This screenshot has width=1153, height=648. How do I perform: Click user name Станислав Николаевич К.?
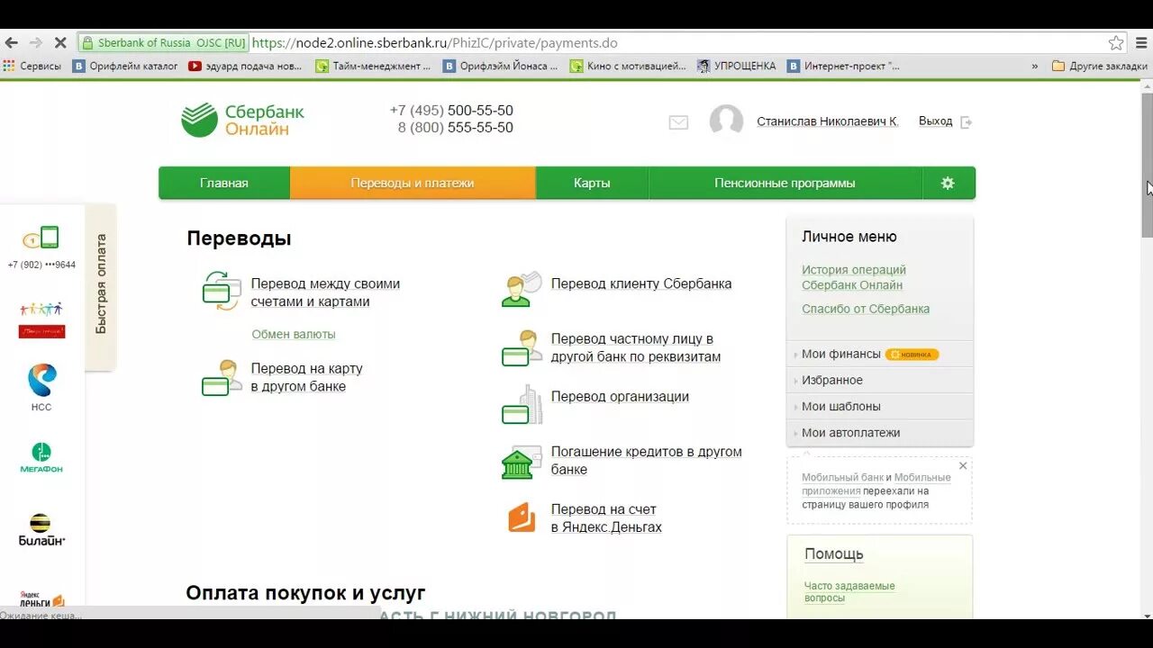coord(828,121)
